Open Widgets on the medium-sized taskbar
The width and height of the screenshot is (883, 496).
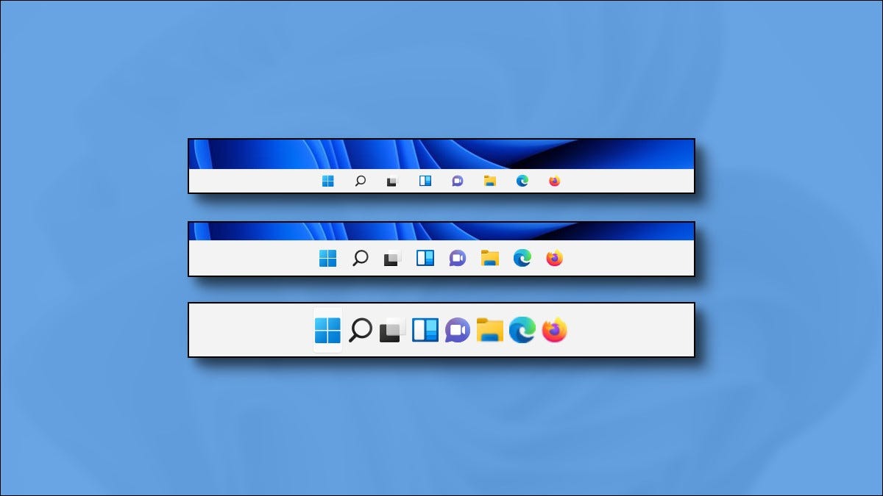coord(425,258)
